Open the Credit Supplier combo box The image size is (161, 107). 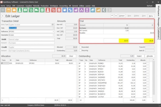click(x=32, y=47)
